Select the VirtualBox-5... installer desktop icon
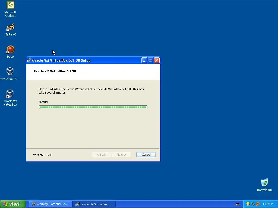Image resolution: width=278 pixels, height=208 pixels. click(10, 74)
